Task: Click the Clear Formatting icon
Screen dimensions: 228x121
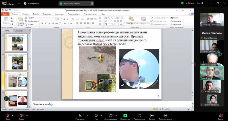Action: click(72, 19)
